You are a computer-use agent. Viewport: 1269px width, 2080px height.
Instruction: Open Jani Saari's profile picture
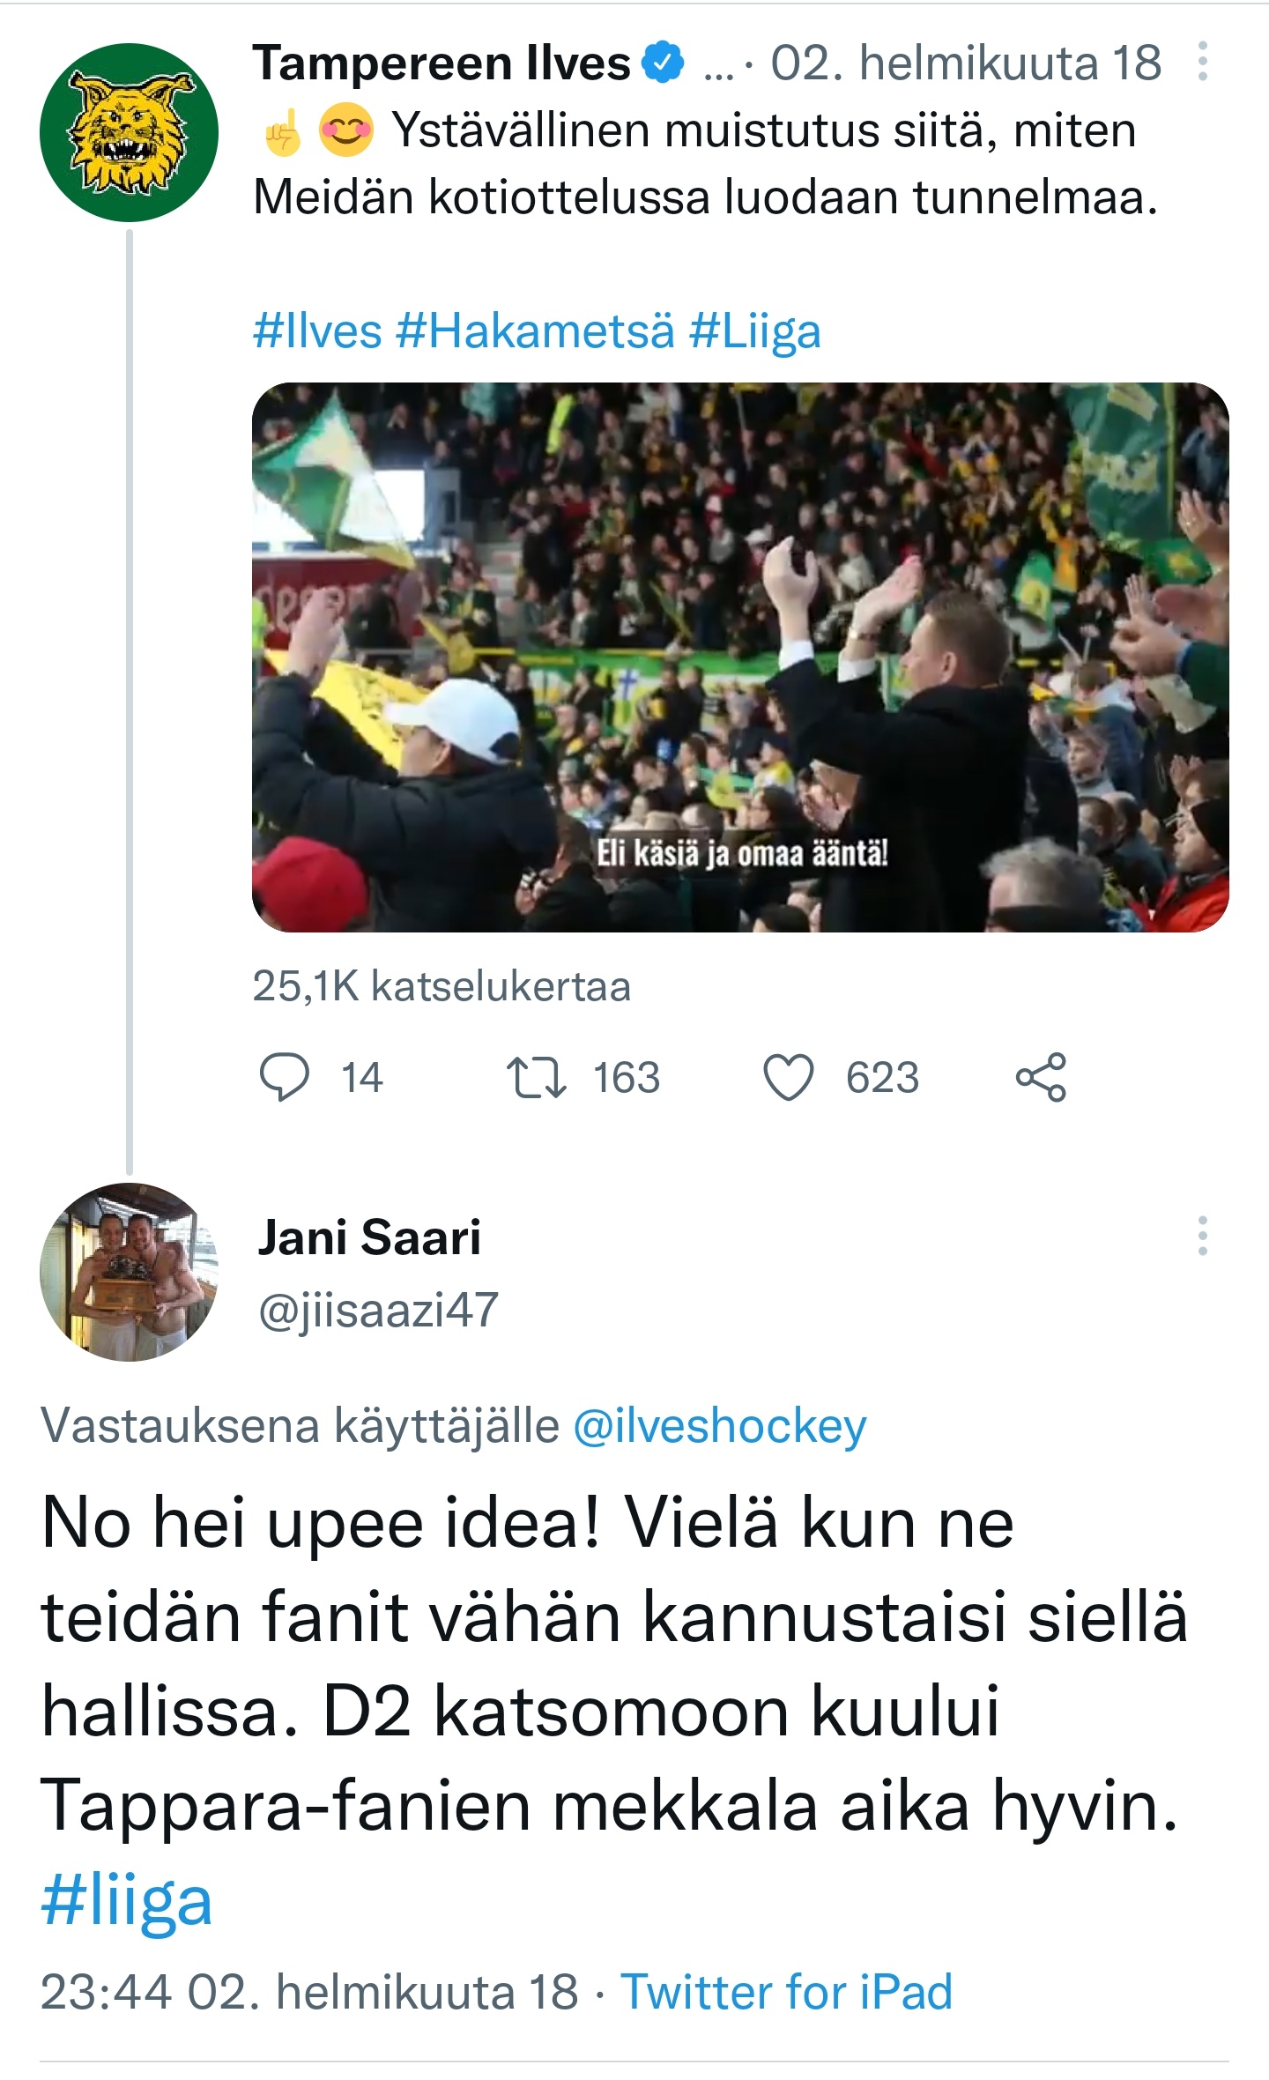(129, 1272)
